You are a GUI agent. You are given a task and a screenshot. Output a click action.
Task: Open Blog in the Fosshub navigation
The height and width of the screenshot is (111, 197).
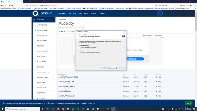click(86, 13)
